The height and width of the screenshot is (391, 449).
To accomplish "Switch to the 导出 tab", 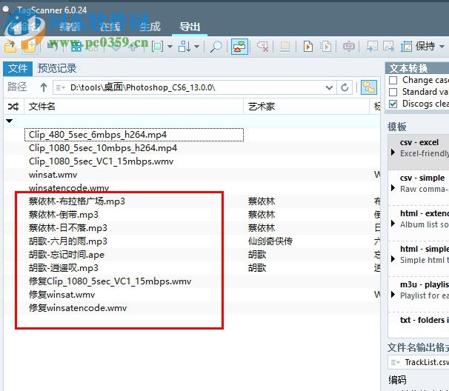I will point(190,27).
